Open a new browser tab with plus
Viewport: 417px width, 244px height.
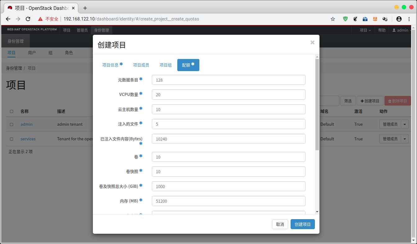85,8
